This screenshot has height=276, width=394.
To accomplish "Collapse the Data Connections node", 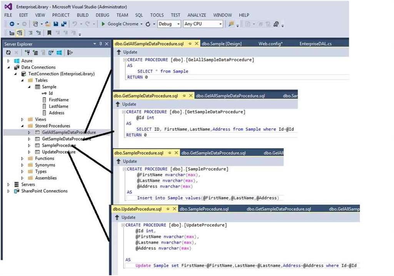I will (x=8, y=67).
